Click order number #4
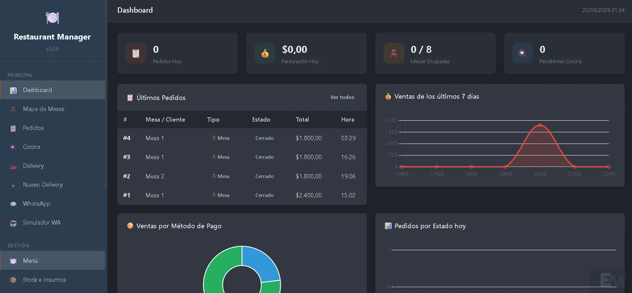Image resolution: width=632 pixels, height=293 pixels. 127,138
